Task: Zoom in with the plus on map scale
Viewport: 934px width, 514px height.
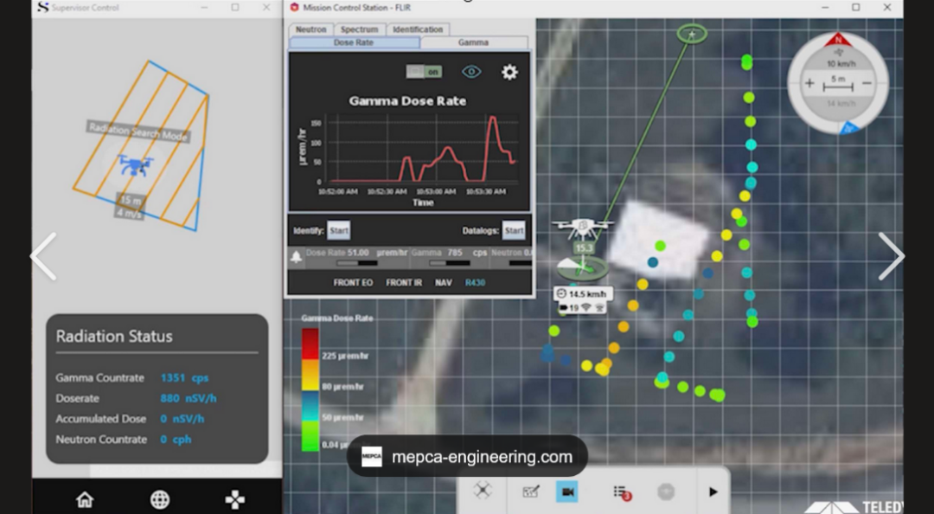Action: click(809, 83)
